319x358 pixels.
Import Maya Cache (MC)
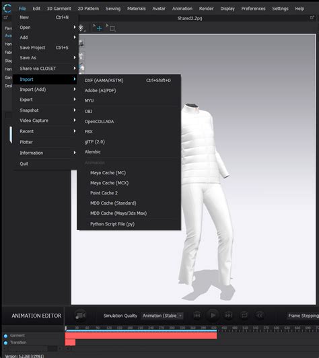tap(129, 173)
